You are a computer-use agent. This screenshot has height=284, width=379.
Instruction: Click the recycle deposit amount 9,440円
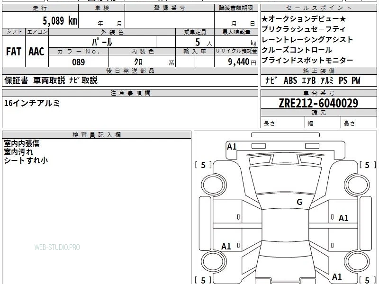coord(242,62)
